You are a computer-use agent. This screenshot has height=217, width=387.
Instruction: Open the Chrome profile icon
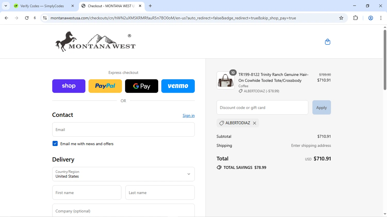coord(370,18)
